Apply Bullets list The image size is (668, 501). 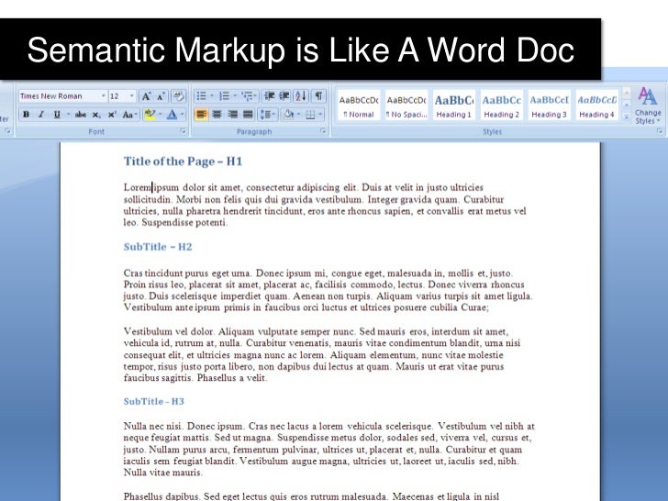click(201, 95)
